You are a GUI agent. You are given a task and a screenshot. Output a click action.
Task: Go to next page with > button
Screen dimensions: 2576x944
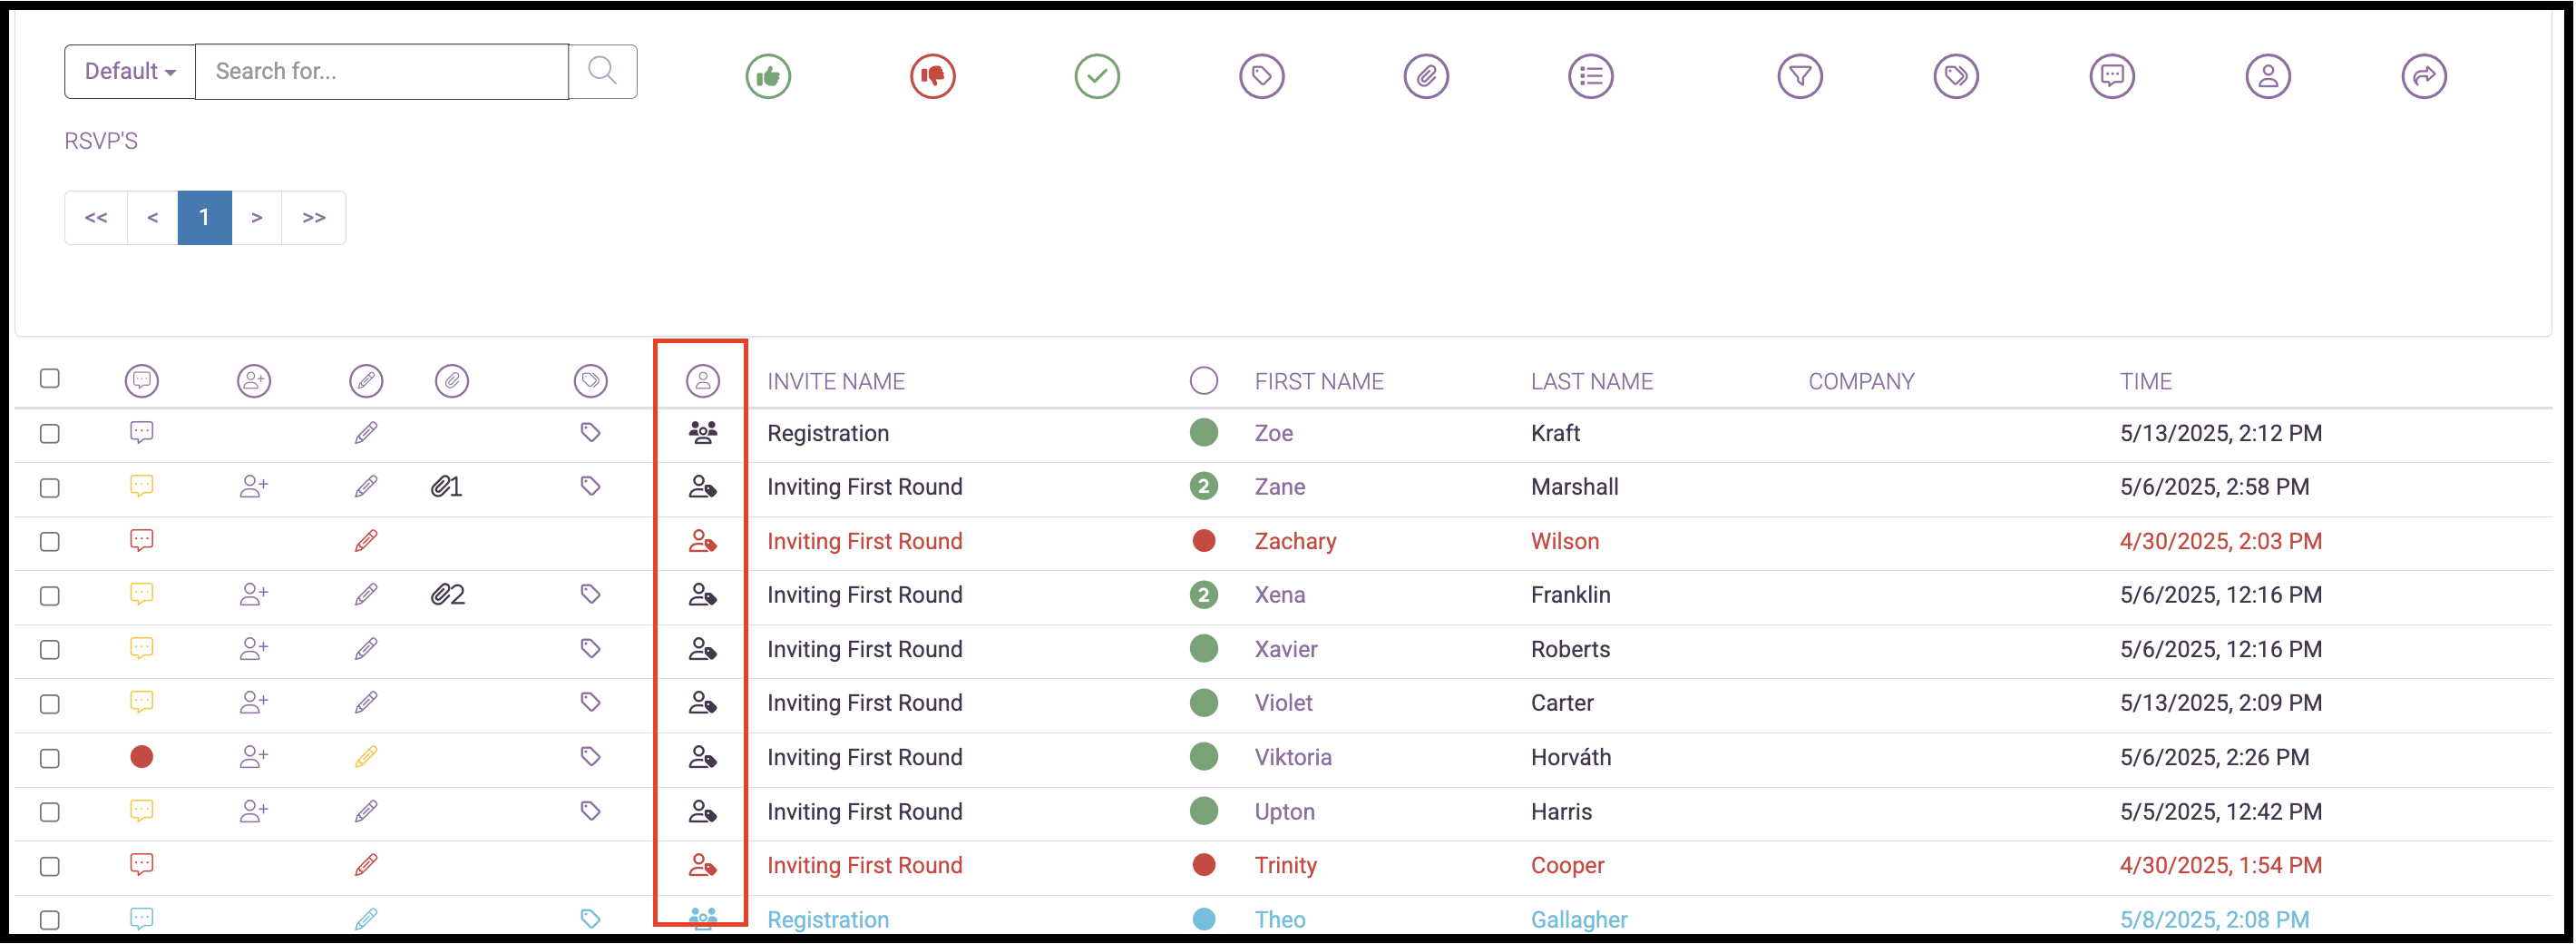[257, 217]
